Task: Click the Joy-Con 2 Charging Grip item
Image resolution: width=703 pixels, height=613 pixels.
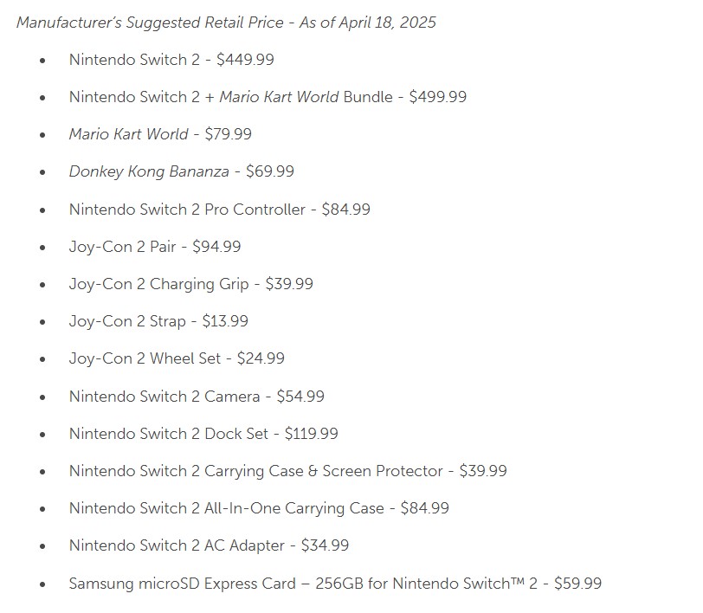Action: click(x=191, y=284)
